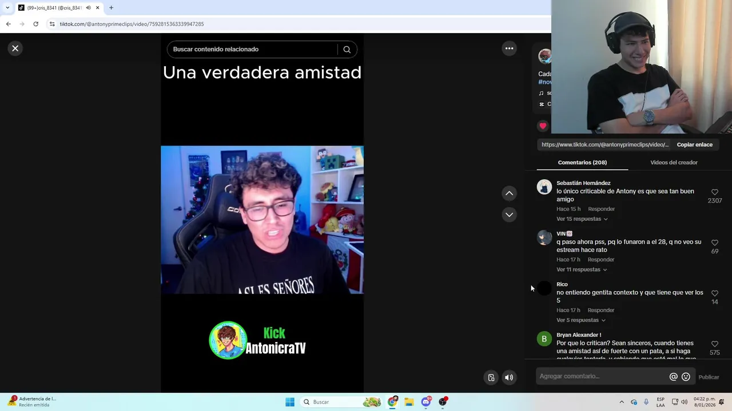
Task: Like the video with red heart
Action: point(543,126)
